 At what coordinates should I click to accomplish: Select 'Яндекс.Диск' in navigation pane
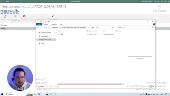(x=45, y=36)
